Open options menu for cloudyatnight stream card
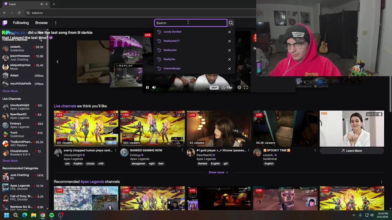Screen dimensions: 392x220 coord(115,150)
